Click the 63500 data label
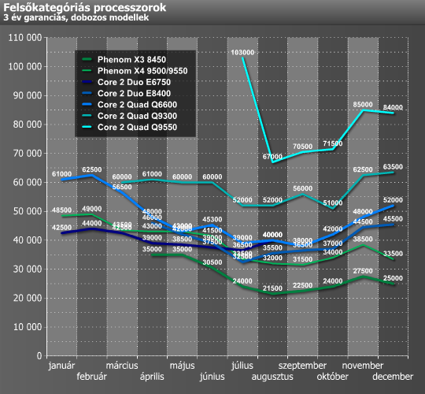 pos(393,166)
